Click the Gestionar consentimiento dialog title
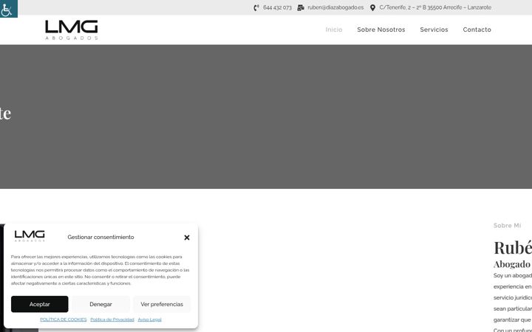The image size is (532, 332). [x=100, y=237]
